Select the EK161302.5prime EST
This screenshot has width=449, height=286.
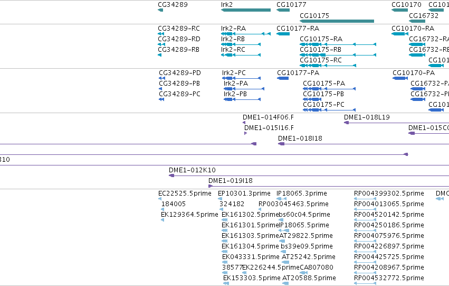click(x=250, y=215)
